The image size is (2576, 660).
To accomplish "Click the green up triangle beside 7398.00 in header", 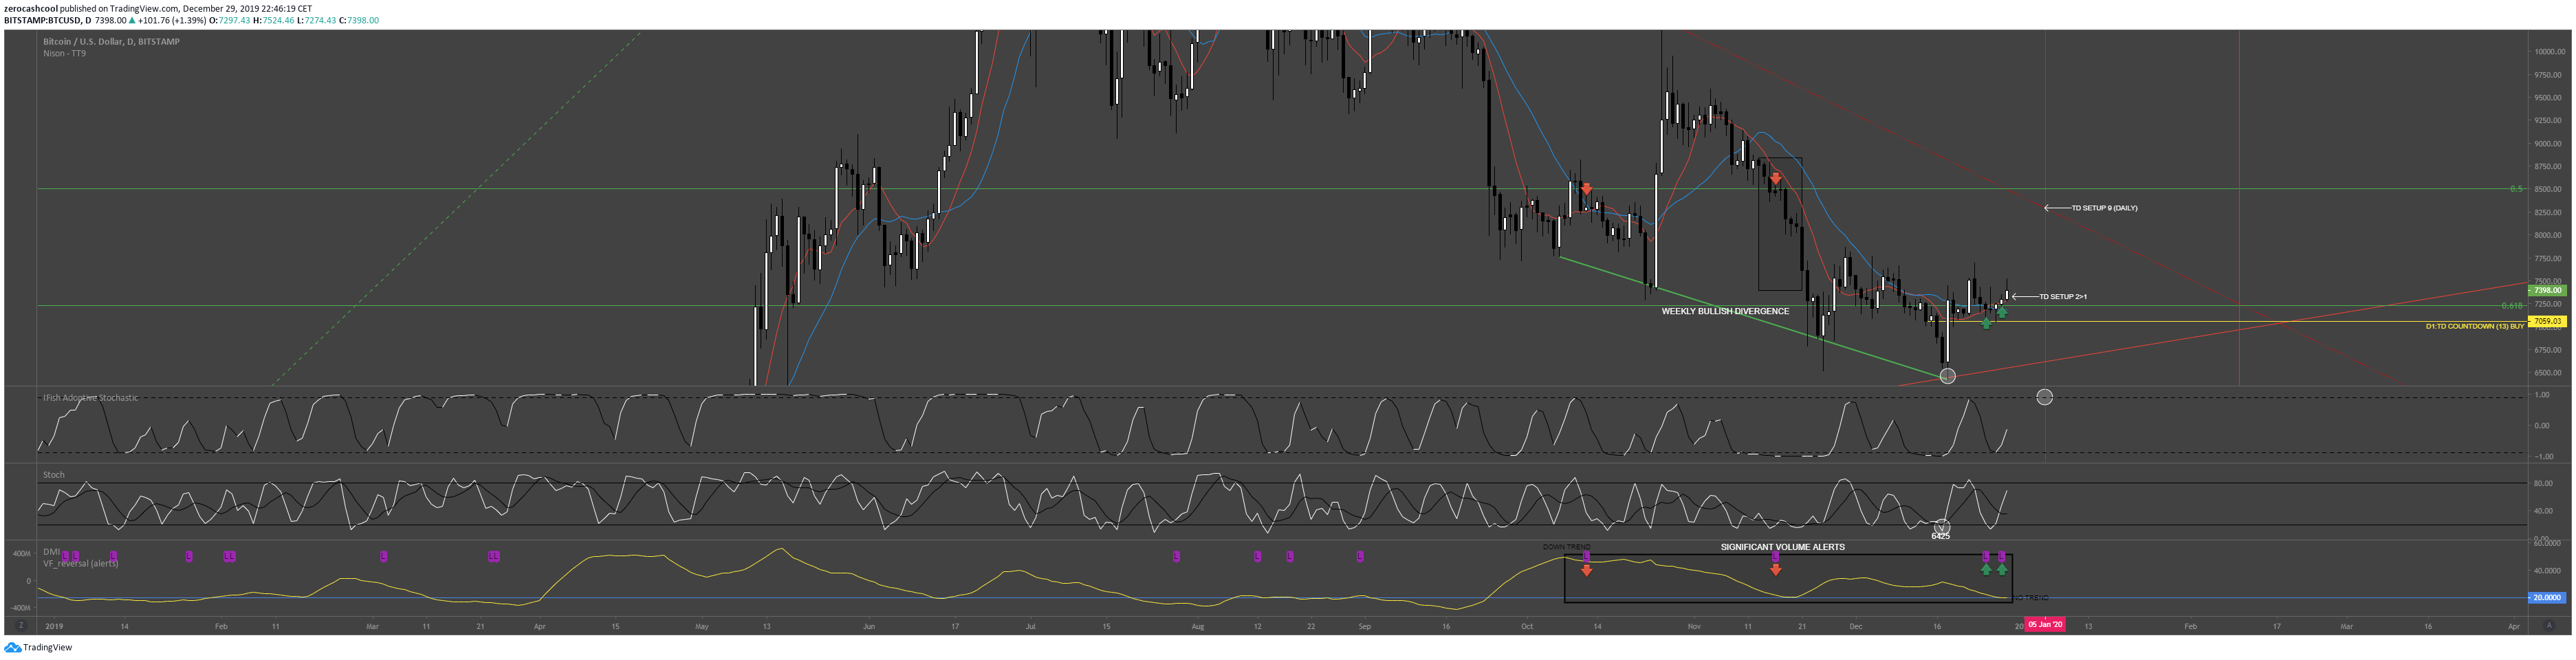I will tap(132, 20).
